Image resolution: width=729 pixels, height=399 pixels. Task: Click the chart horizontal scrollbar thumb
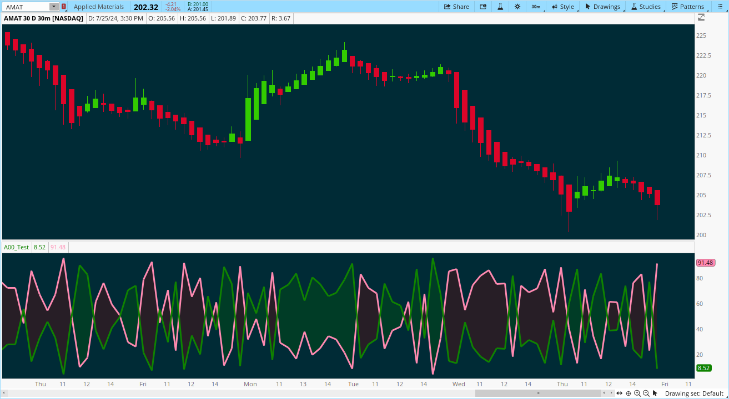pos(537,393)
